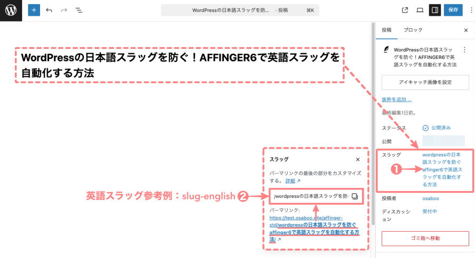
Task: Toggle the settings sidebar panel
Action: (435, 11)
